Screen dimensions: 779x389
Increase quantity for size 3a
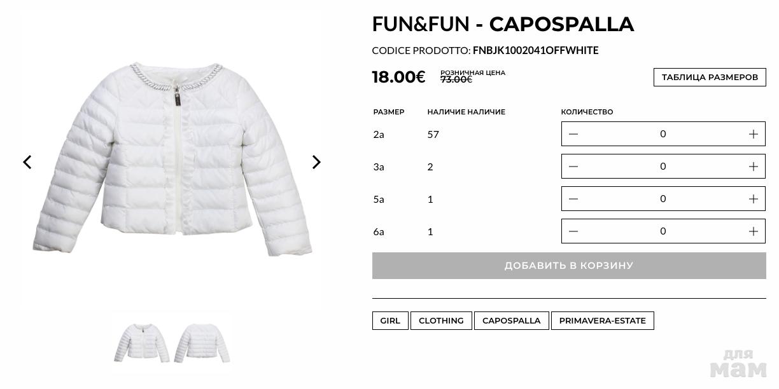[x=753, y=167]
